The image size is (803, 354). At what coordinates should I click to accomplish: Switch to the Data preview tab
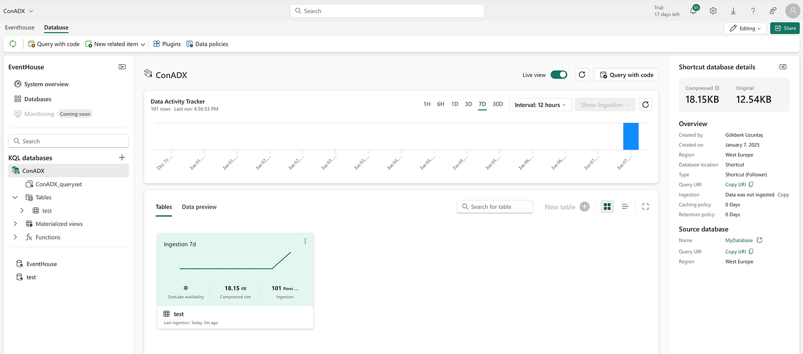199,207
